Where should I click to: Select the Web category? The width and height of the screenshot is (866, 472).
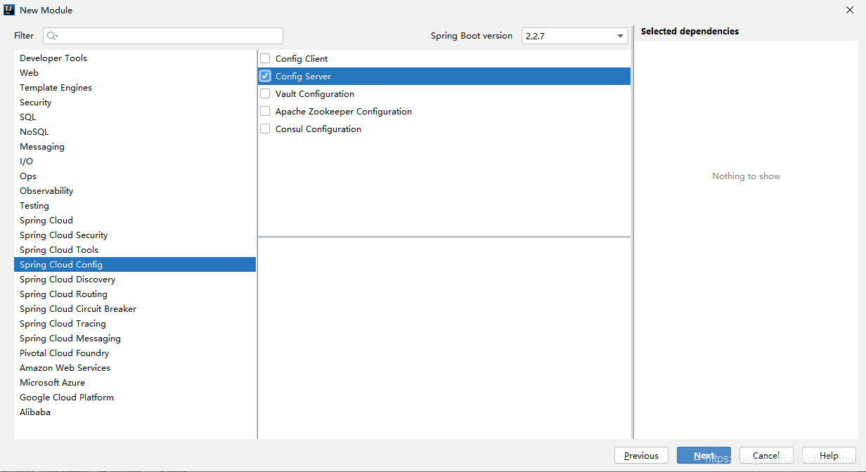(x=135, y=73)
